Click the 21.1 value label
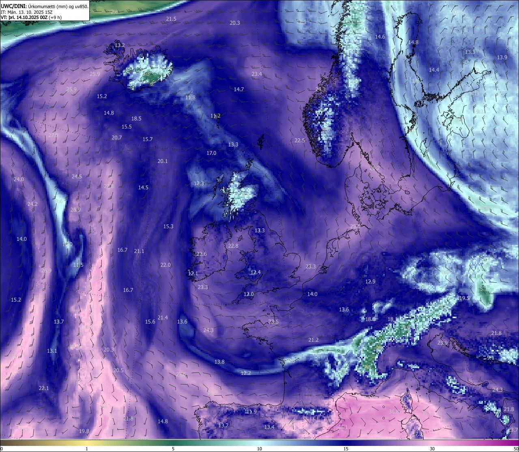The width and height of the screenshot is (519, 452). coord(139,251)
